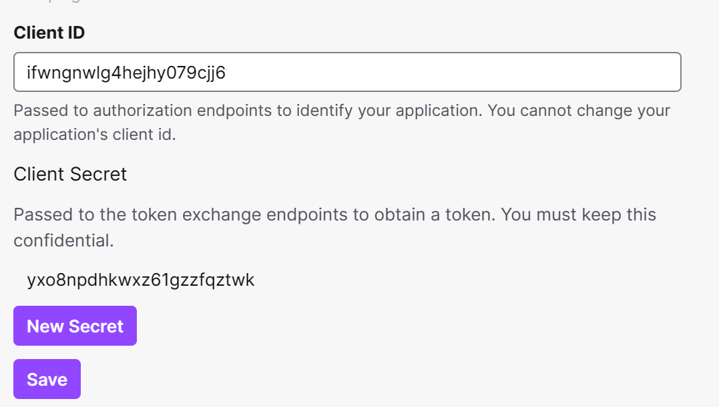Viewport: 719px width, 407px height.
Task: Click the Client ID label
Action: click(x=49, y=33)
